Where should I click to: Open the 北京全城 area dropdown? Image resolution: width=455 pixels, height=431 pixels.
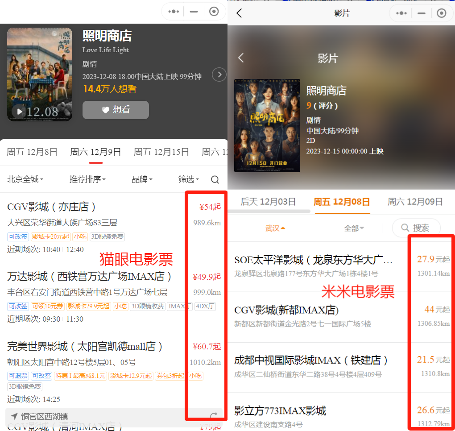pyautogui.click(x=25, y=179)
